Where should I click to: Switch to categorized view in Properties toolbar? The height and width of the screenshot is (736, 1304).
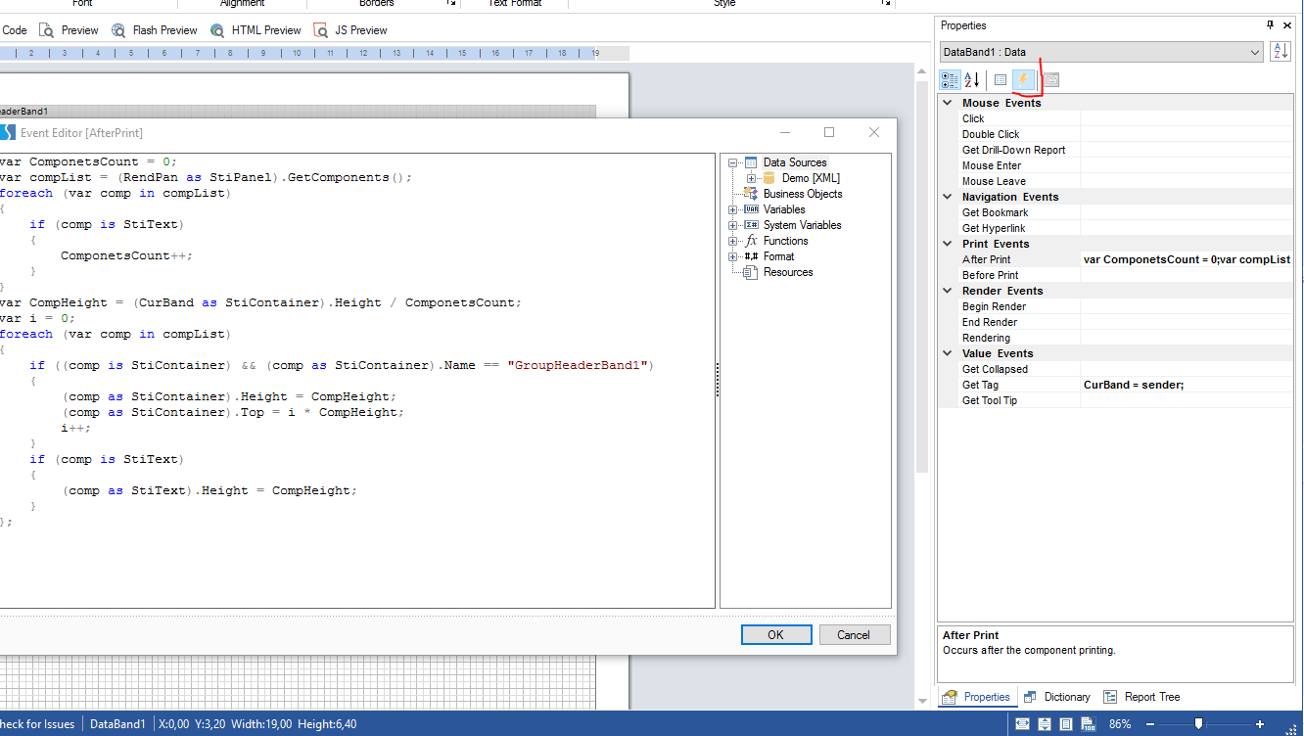(950, 80)
